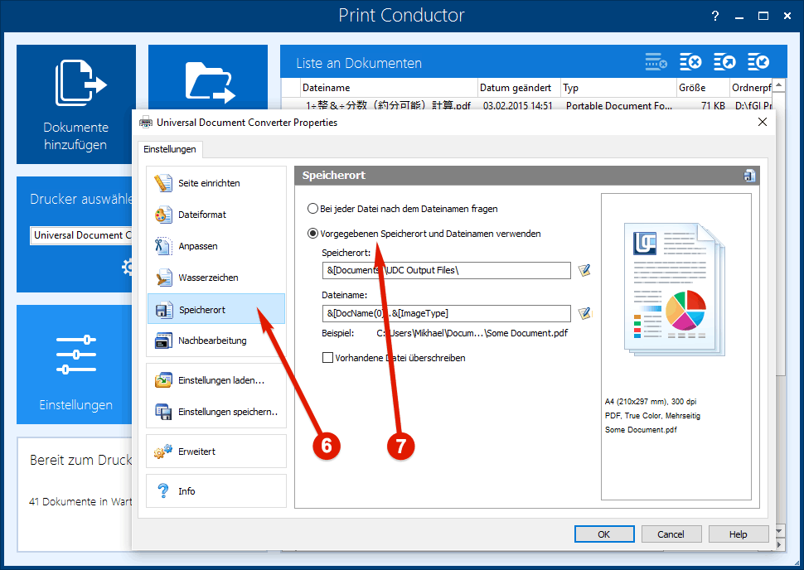
Task: Select Speicherort in the sidebar
Action: tap(216, 309)
